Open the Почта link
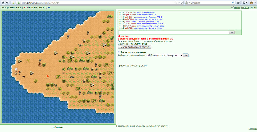The image size is (257, 132). tap(245, 7)
